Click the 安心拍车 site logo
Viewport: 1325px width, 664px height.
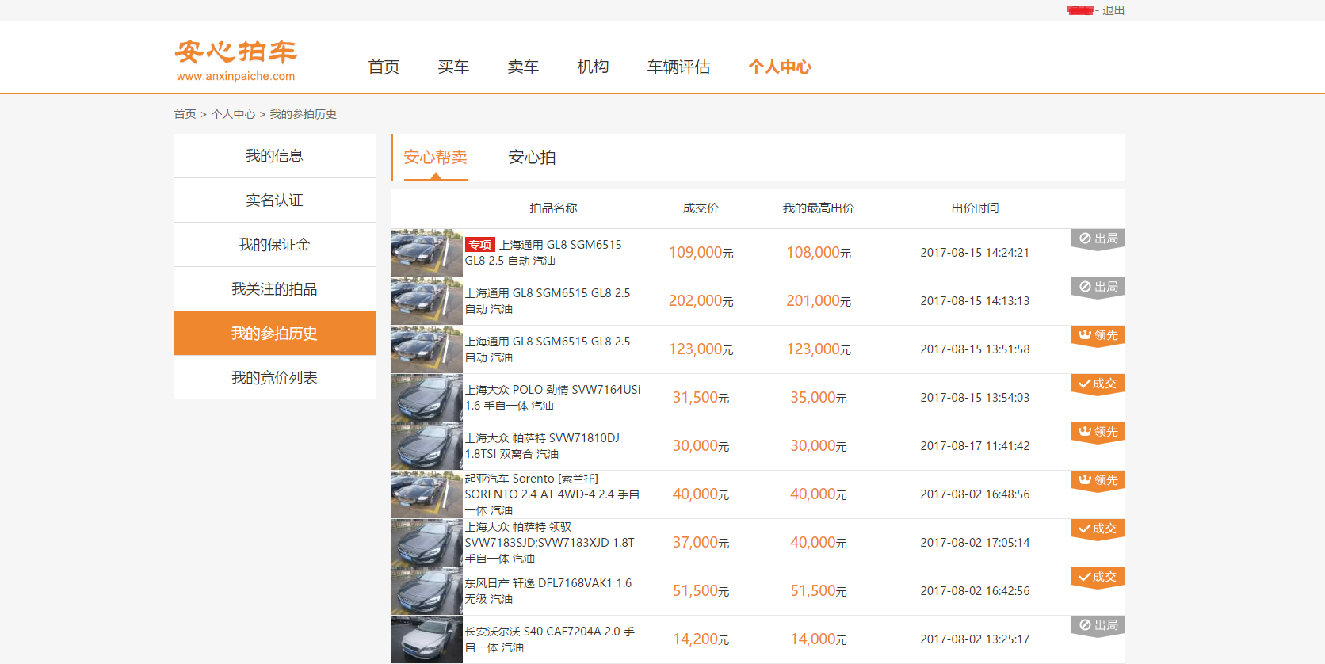pos(235,60)
